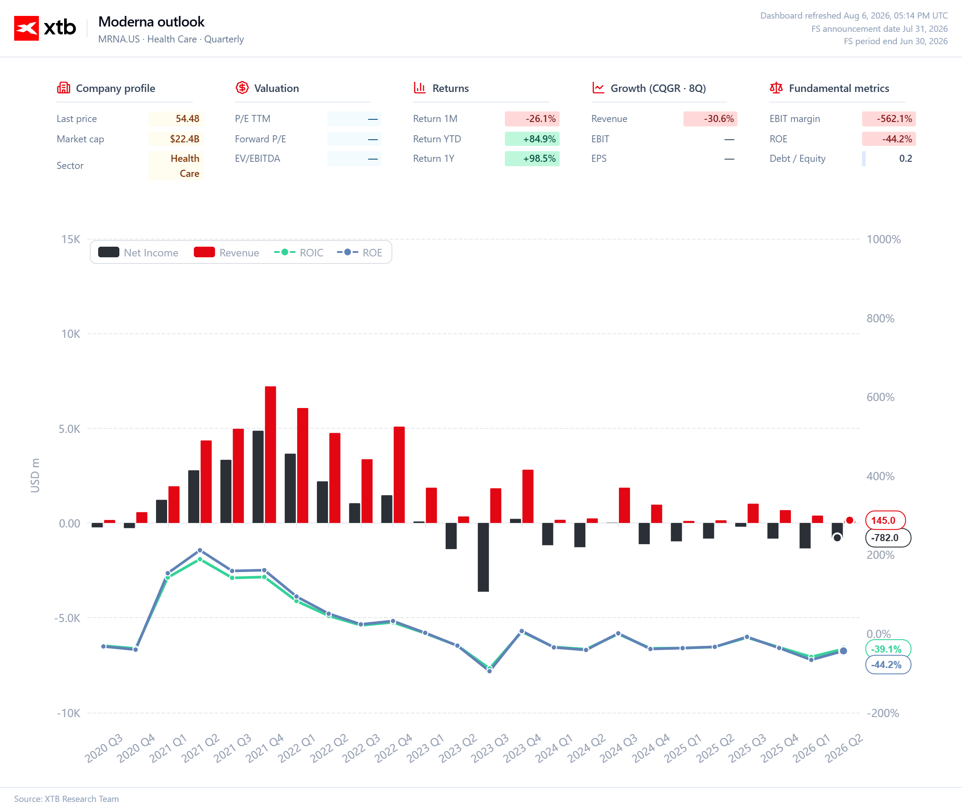Image resolution: width=962 pixels, height=809 pixels.
Task: Click the Valuation heading
Action: [276, 88]
